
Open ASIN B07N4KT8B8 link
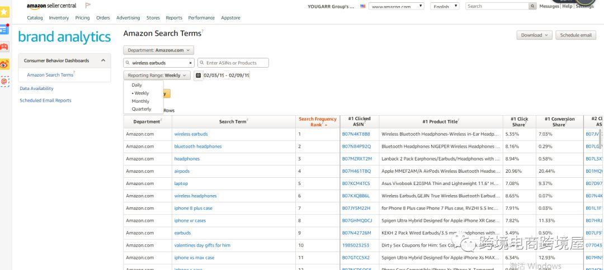click(356, 134)
